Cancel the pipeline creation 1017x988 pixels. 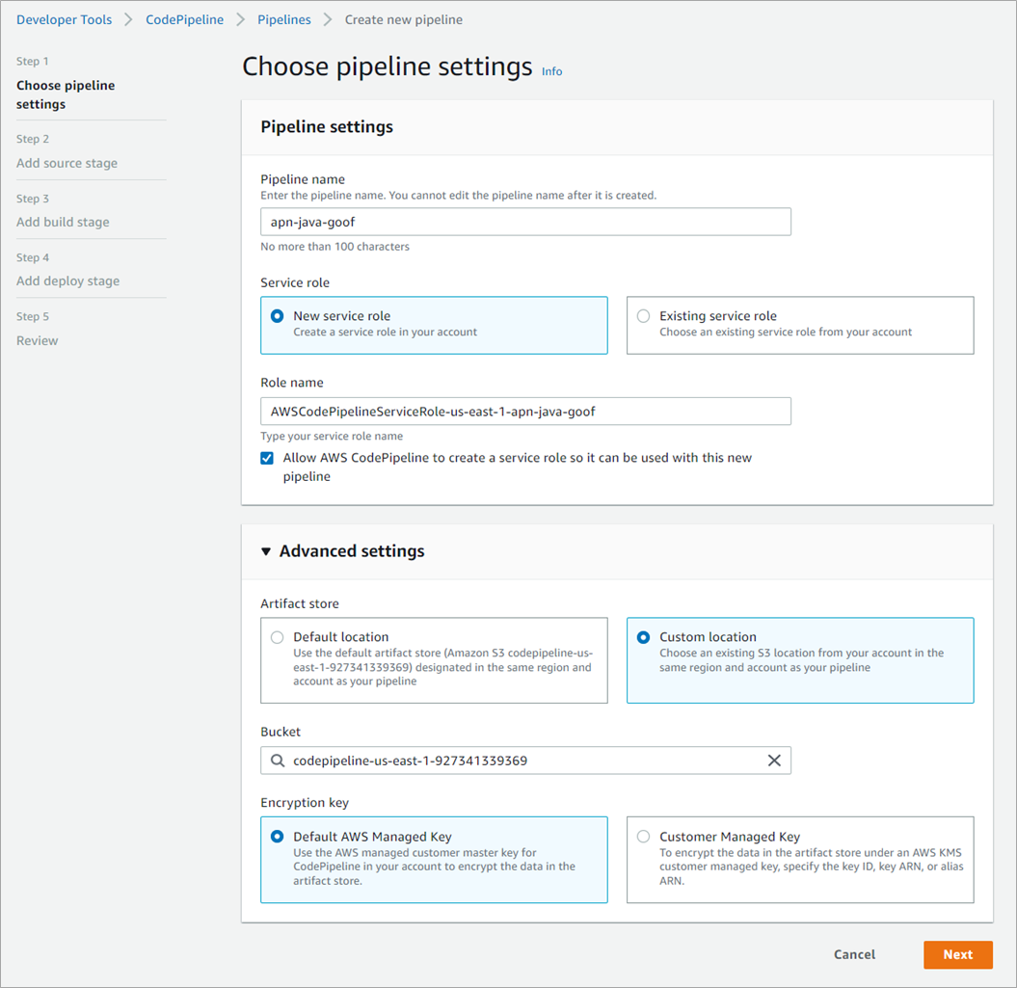pyautogui.click(x=854, y=954)
